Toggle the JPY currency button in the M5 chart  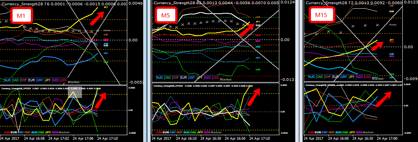[x=200, y=77]
